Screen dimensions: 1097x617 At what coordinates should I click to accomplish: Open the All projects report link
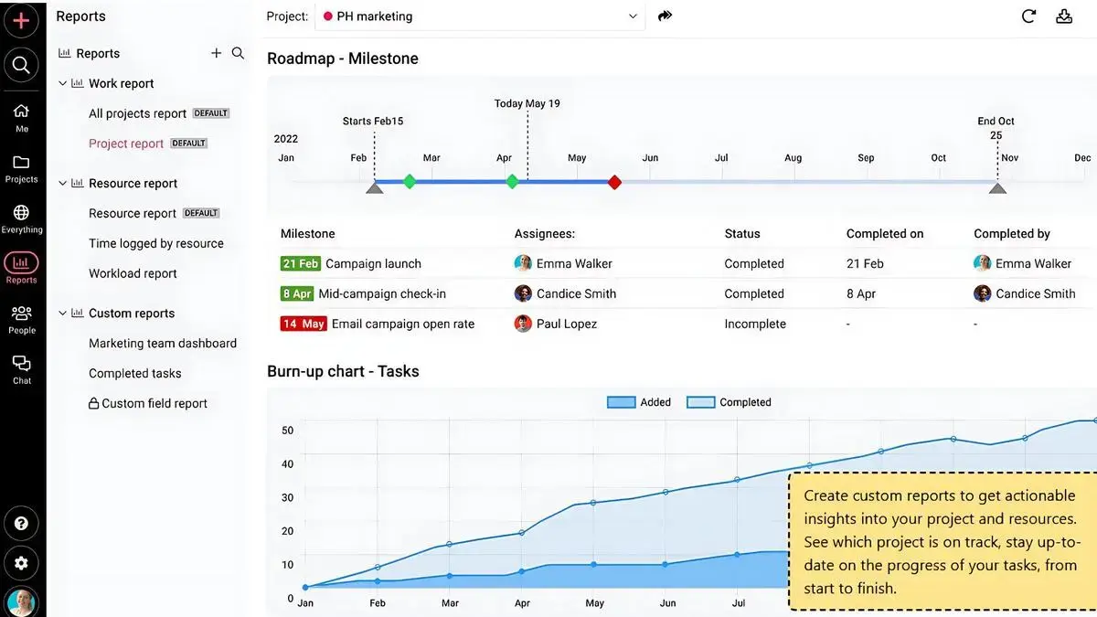137,113
